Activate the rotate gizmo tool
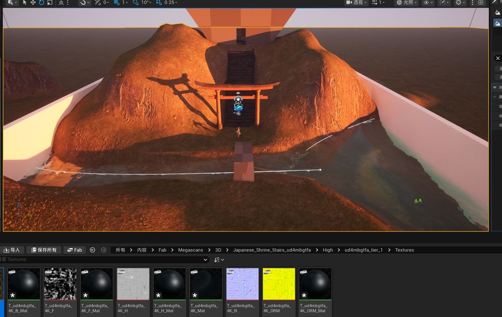502x317 pixels. (x=41, y=3)
